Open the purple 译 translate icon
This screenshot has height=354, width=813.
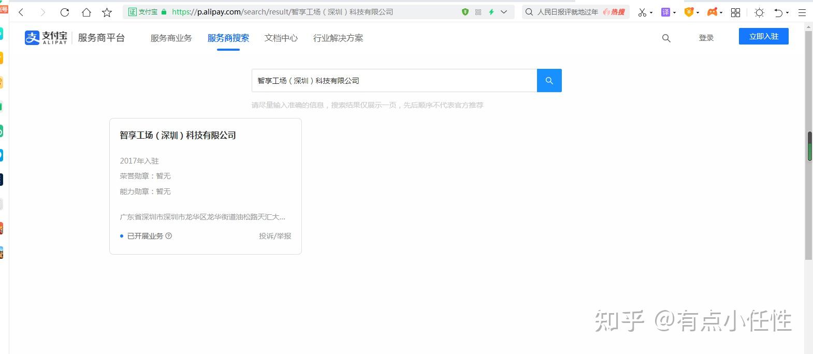[666, 12]
